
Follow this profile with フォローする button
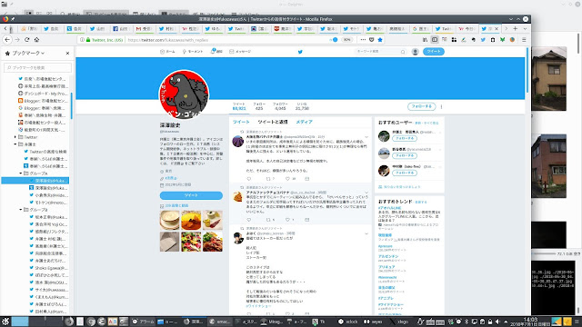coord(421,106)
